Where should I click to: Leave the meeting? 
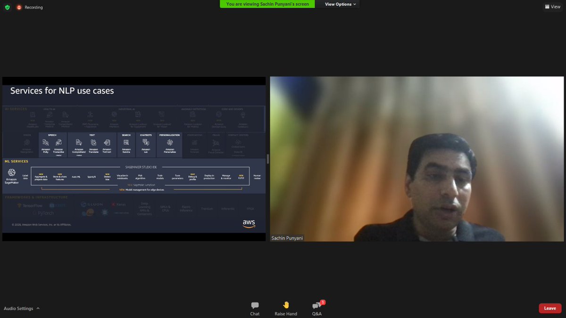tap(550, 308)
